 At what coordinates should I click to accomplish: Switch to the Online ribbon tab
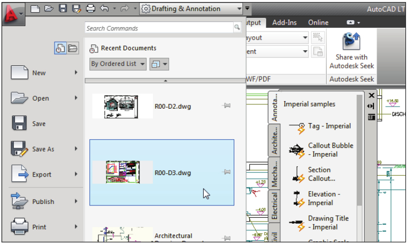point(318,22)
